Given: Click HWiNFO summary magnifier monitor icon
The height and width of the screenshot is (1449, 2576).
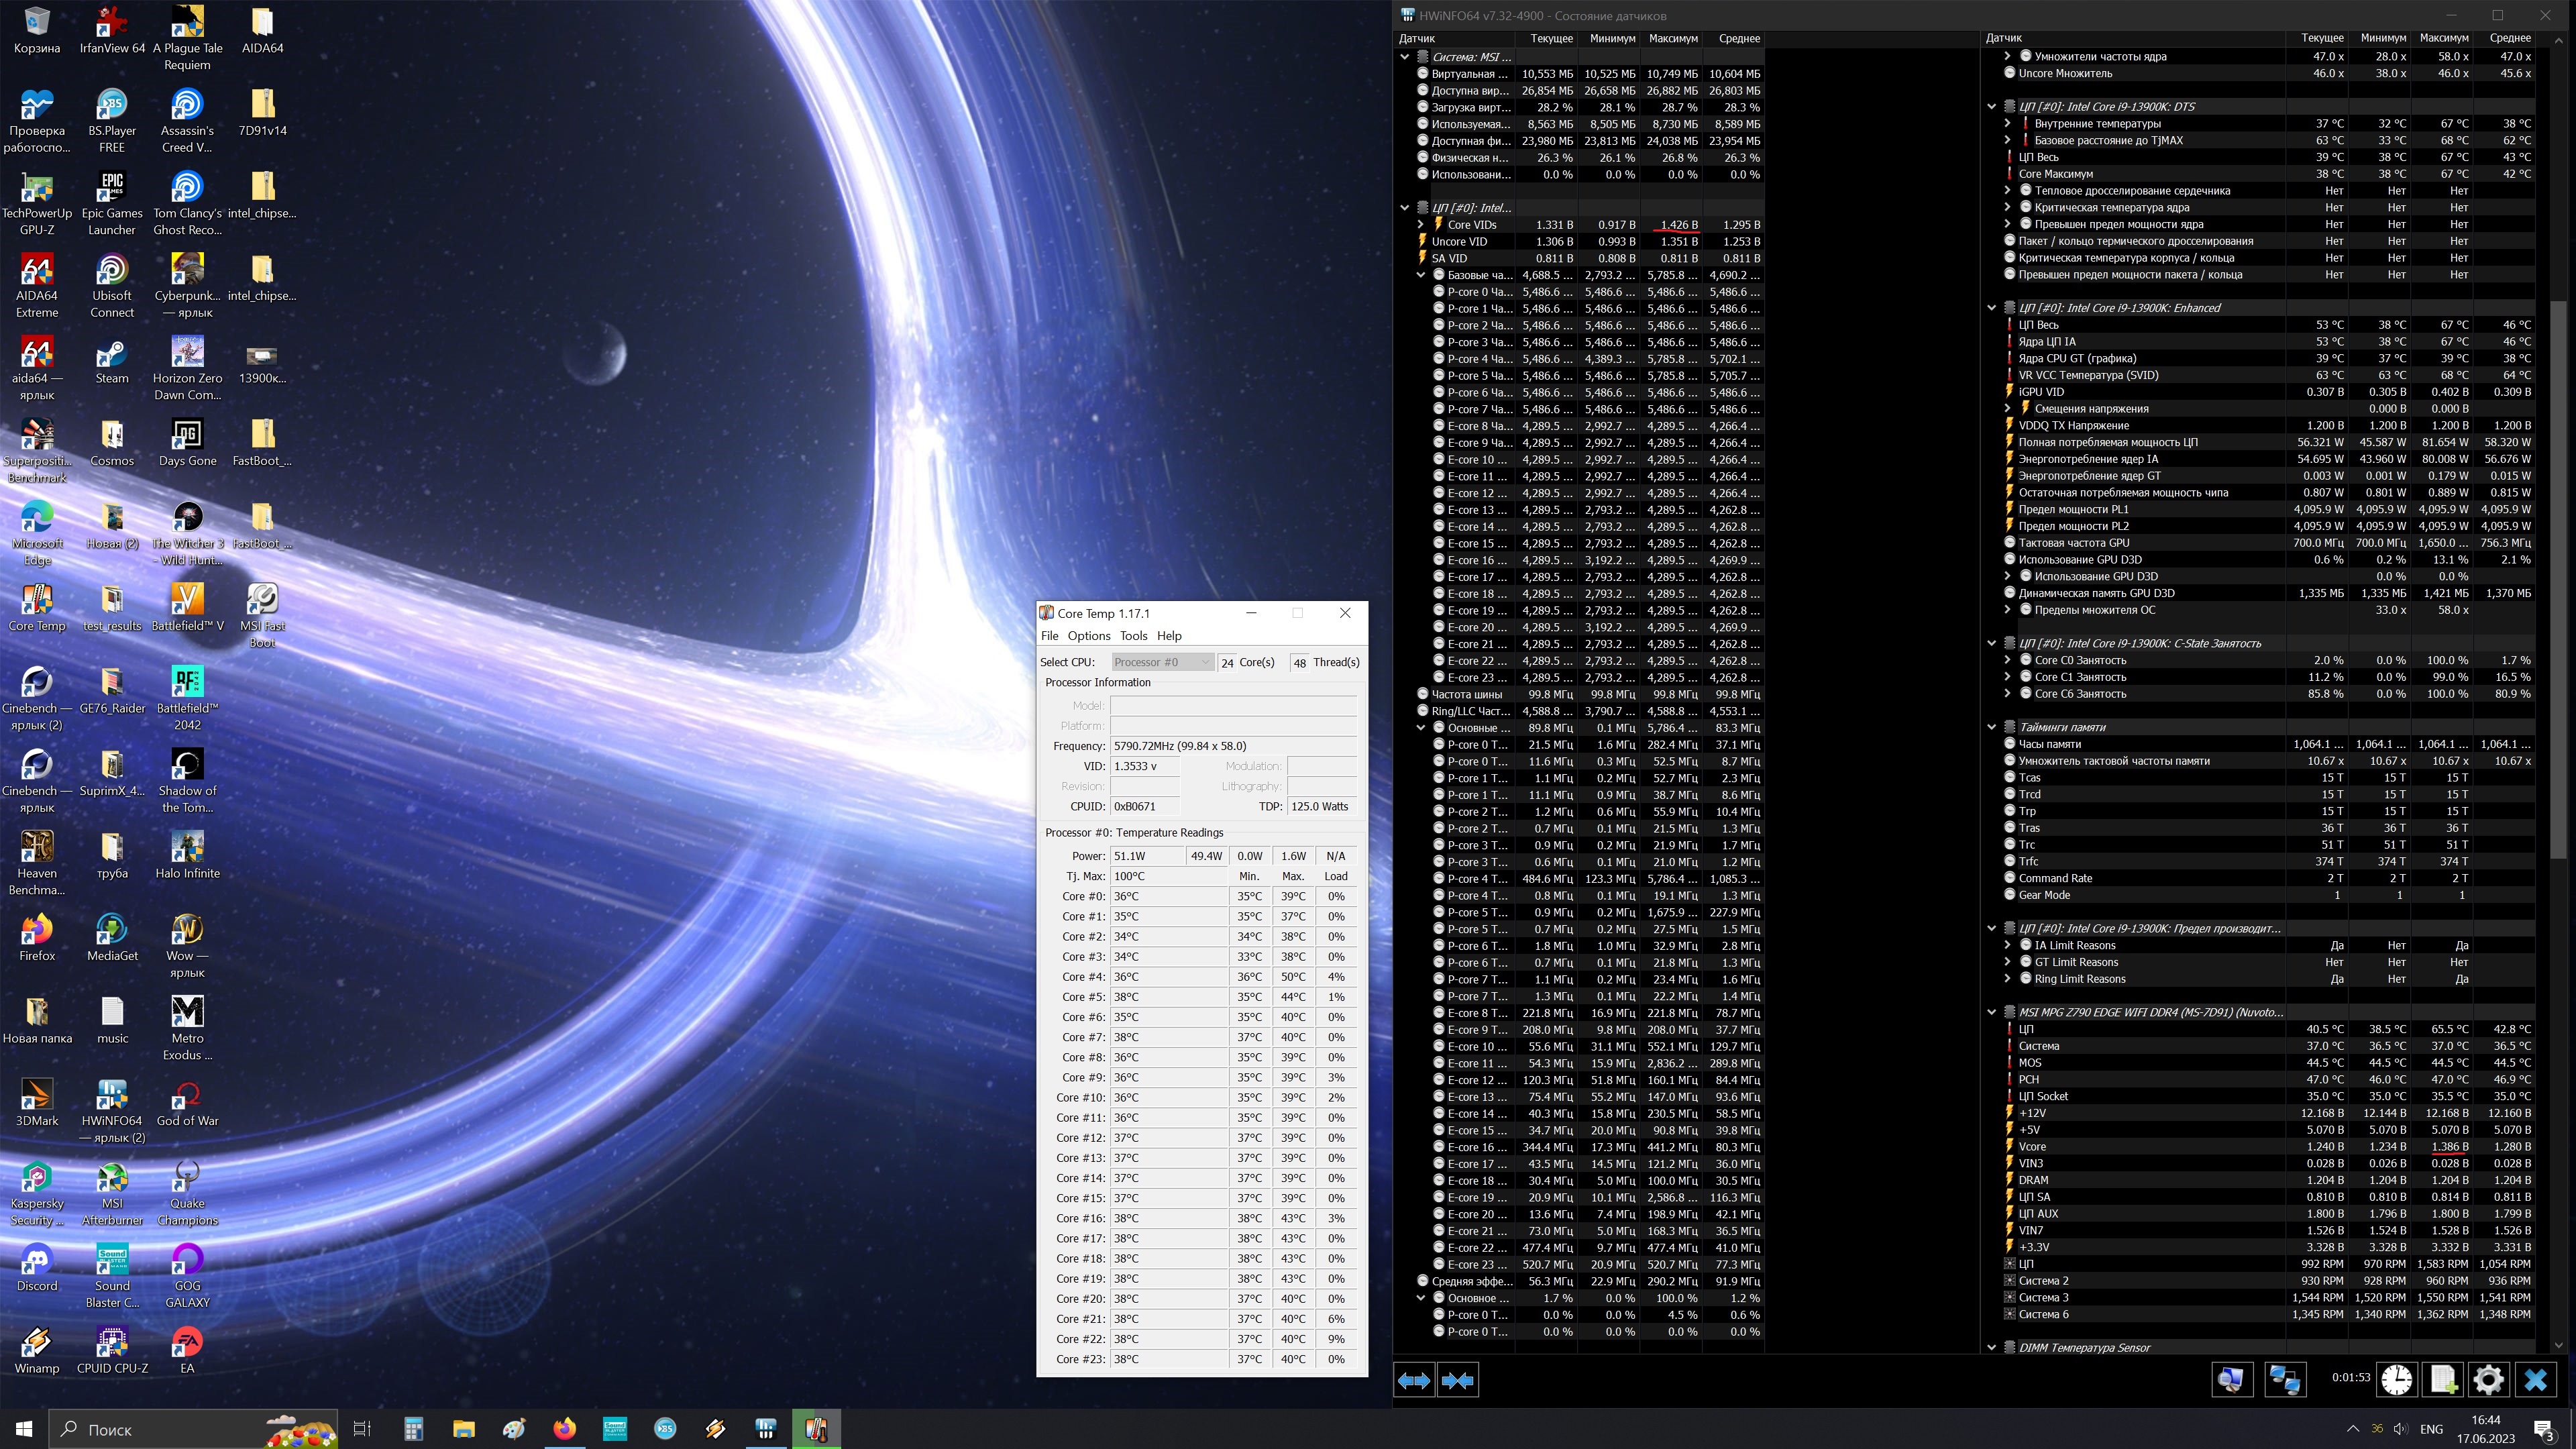Looking at the screenshot, I should [x=2230, y=1380].
